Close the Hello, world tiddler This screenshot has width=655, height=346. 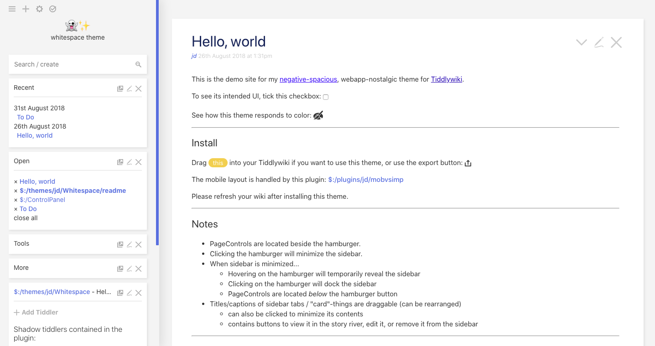click(616, 42)
